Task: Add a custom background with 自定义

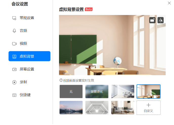Action: coord(148,107)
